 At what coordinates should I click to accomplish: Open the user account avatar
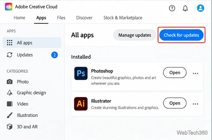pos(201,8)
